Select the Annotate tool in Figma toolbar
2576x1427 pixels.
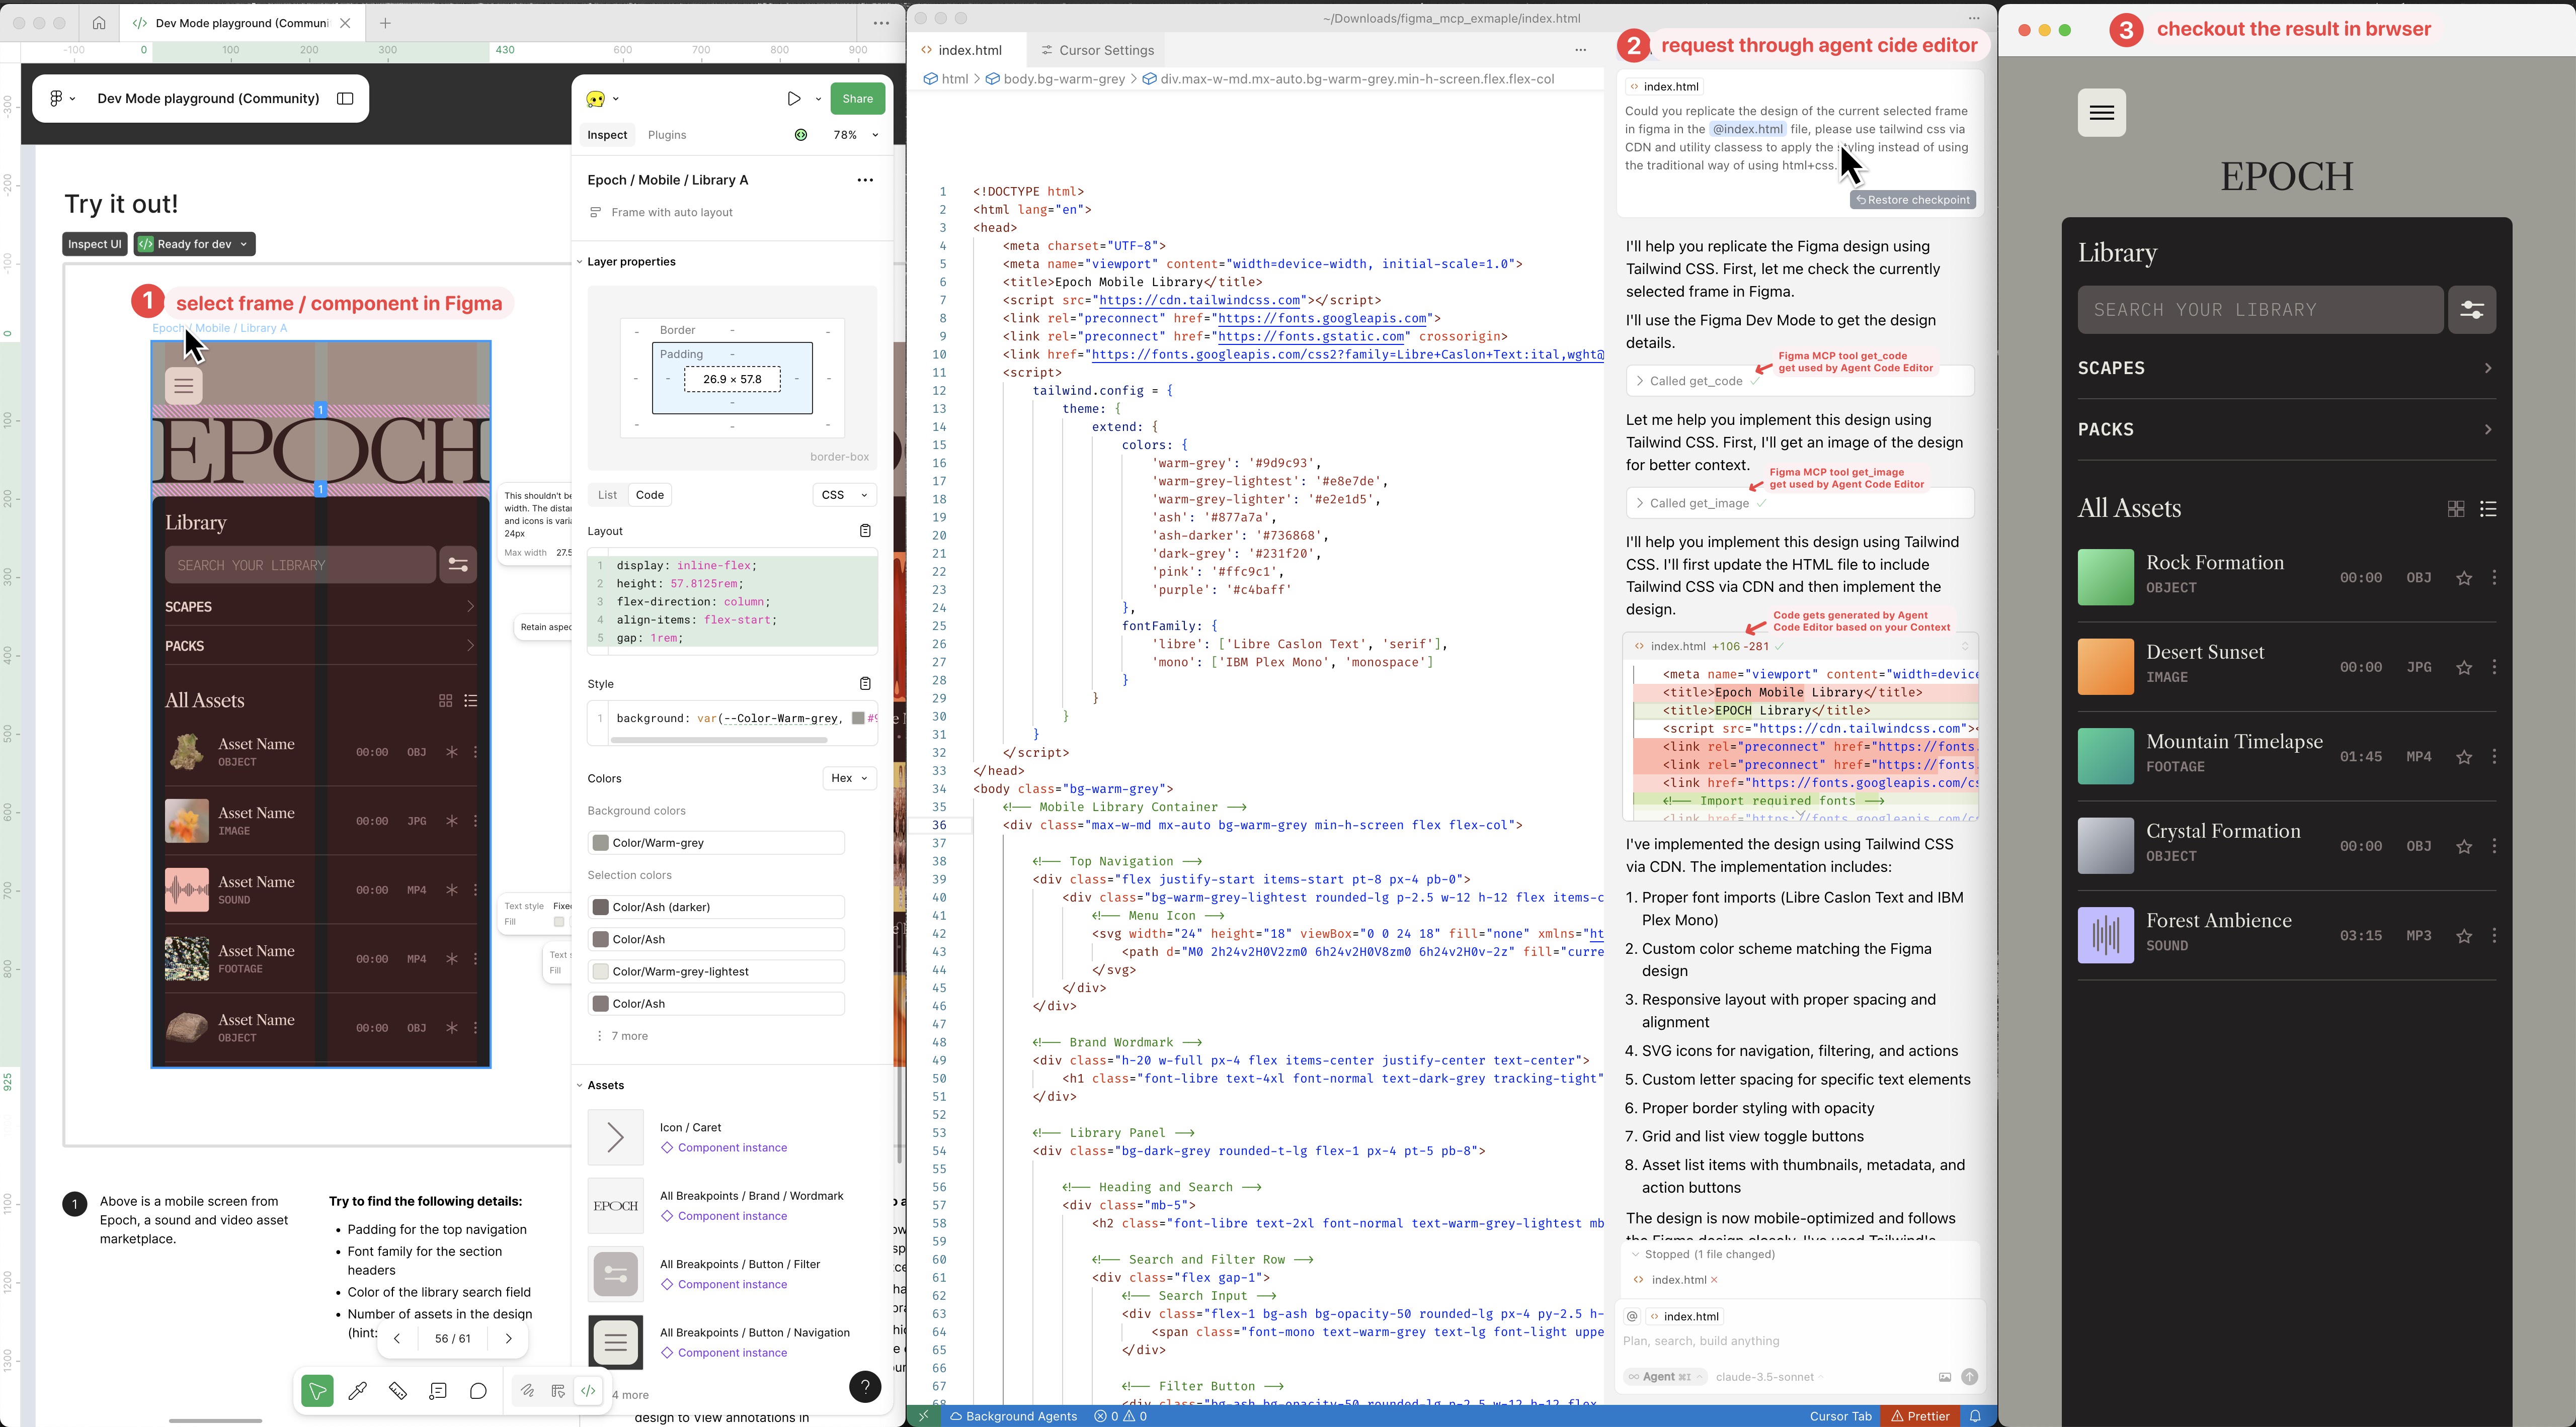[438, 1390]
